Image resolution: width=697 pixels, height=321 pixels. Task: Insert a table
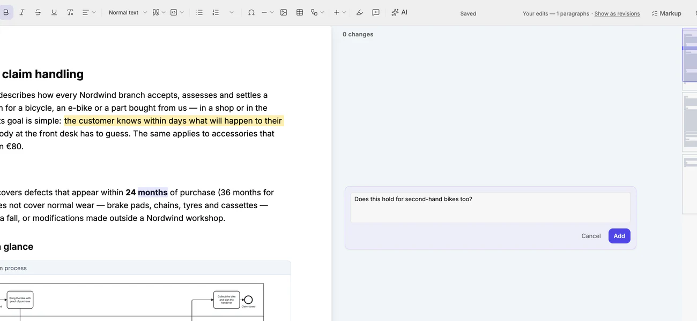pyautogui.click(x=300, y=12)
